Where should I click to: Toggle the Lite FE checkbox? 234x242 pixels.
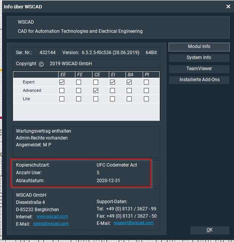(78, 99)
